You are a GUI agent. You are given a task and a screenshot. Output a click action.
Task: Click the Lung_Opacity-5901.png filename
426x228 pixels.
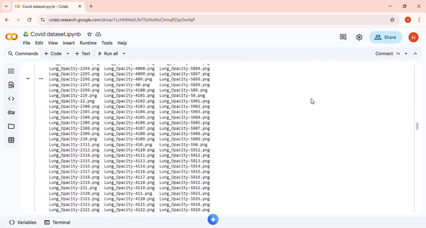pyautogui.click(x=184, y=101)
